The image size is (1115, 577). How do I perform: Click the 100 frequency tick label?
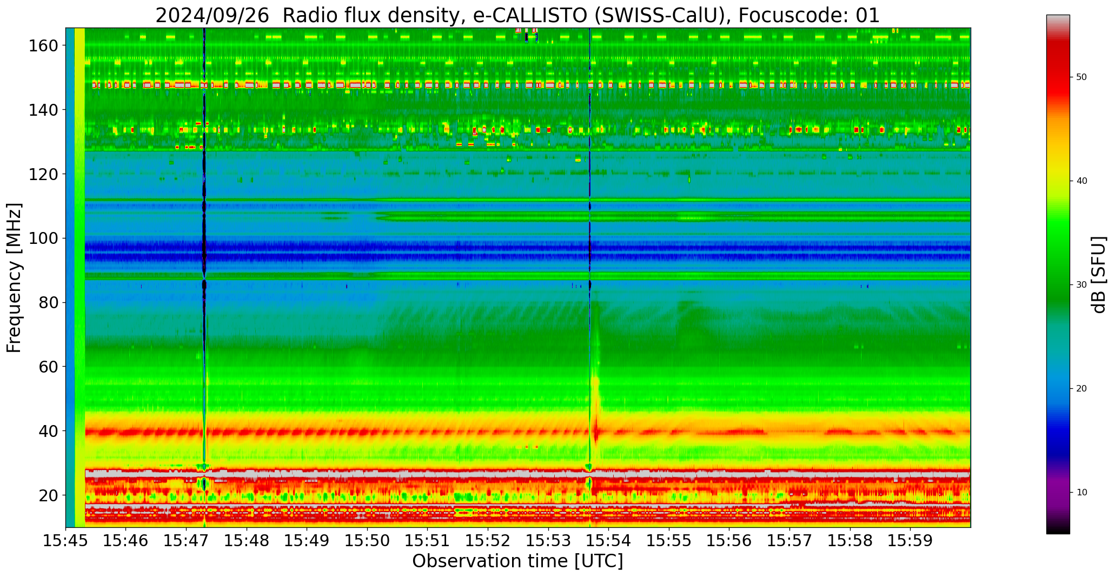(x=43, y=238)
